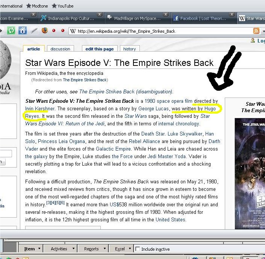Image resolution: width=265 pixels, height=259 pixels.
Task: Click the first red dot toolbar icon
Action: click(54, 30)
